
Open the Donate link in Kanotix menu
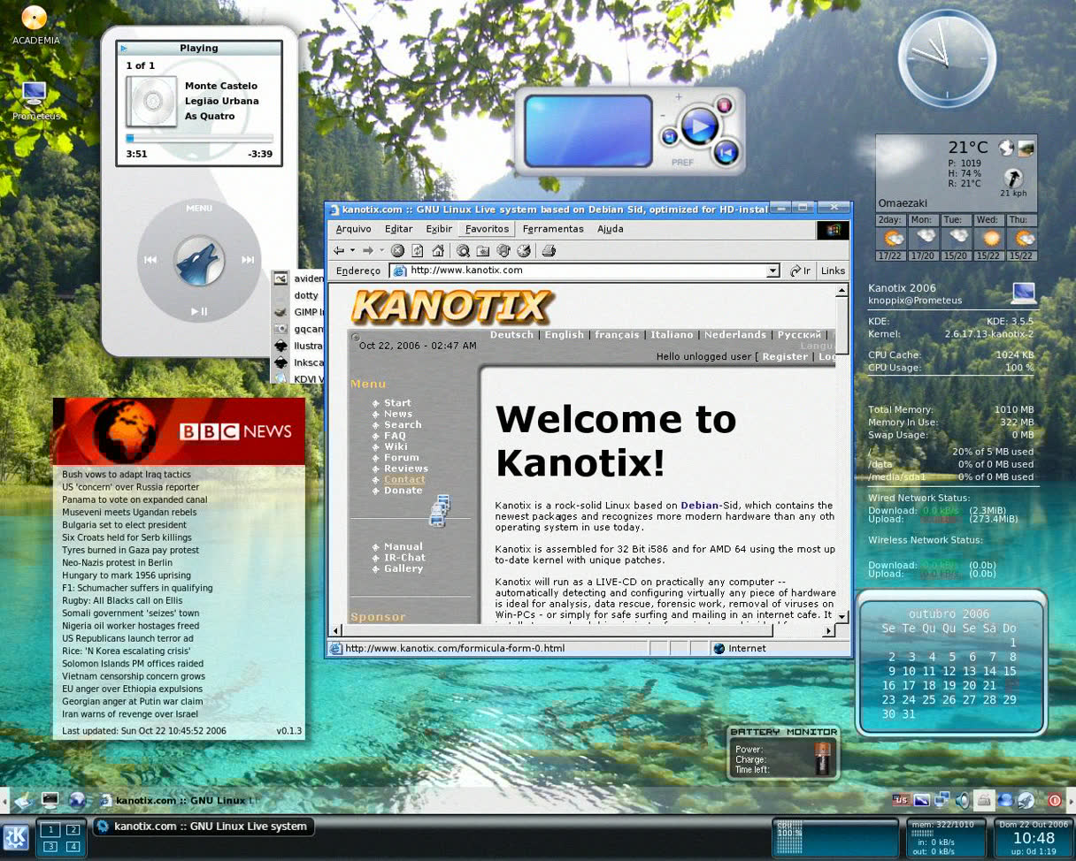click(x=403, y=491)
